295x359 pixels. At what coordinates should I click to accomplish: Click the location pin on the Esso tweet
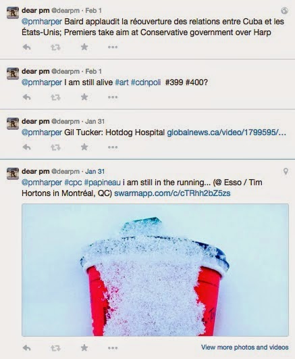286,172
